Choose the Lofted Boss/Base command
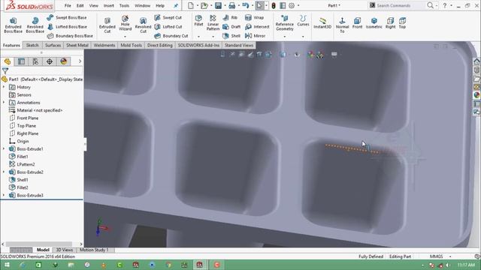 67,27
